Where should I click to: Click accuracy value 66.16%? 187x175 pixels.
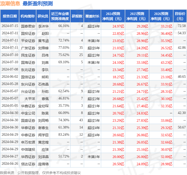click(x=64, y=26)
